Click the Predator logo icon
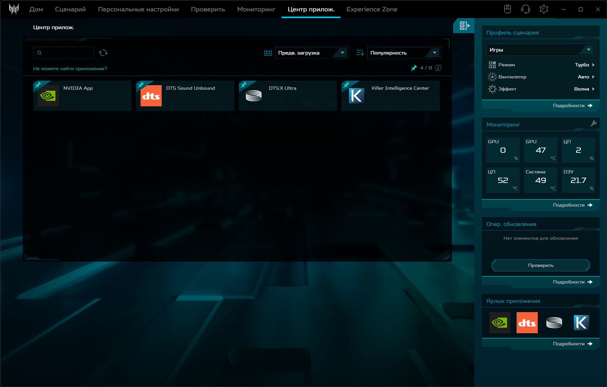This screenshot has height=387, width=607. click(x=14, y=9)
